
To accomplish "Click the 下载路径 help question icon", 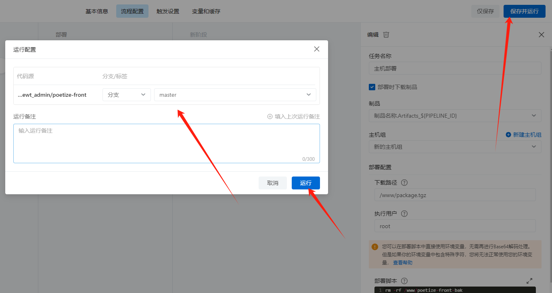I will pos(404,183).
